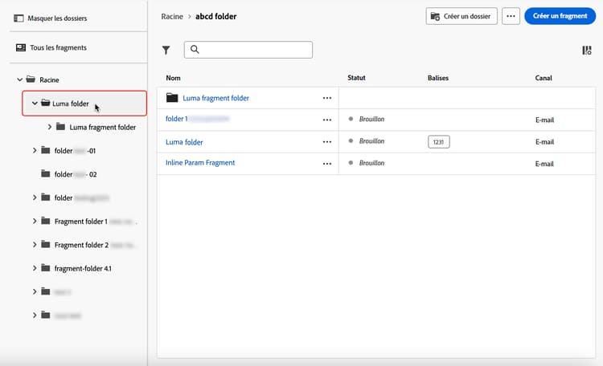Sort by the Nom column header

(174, 78)
